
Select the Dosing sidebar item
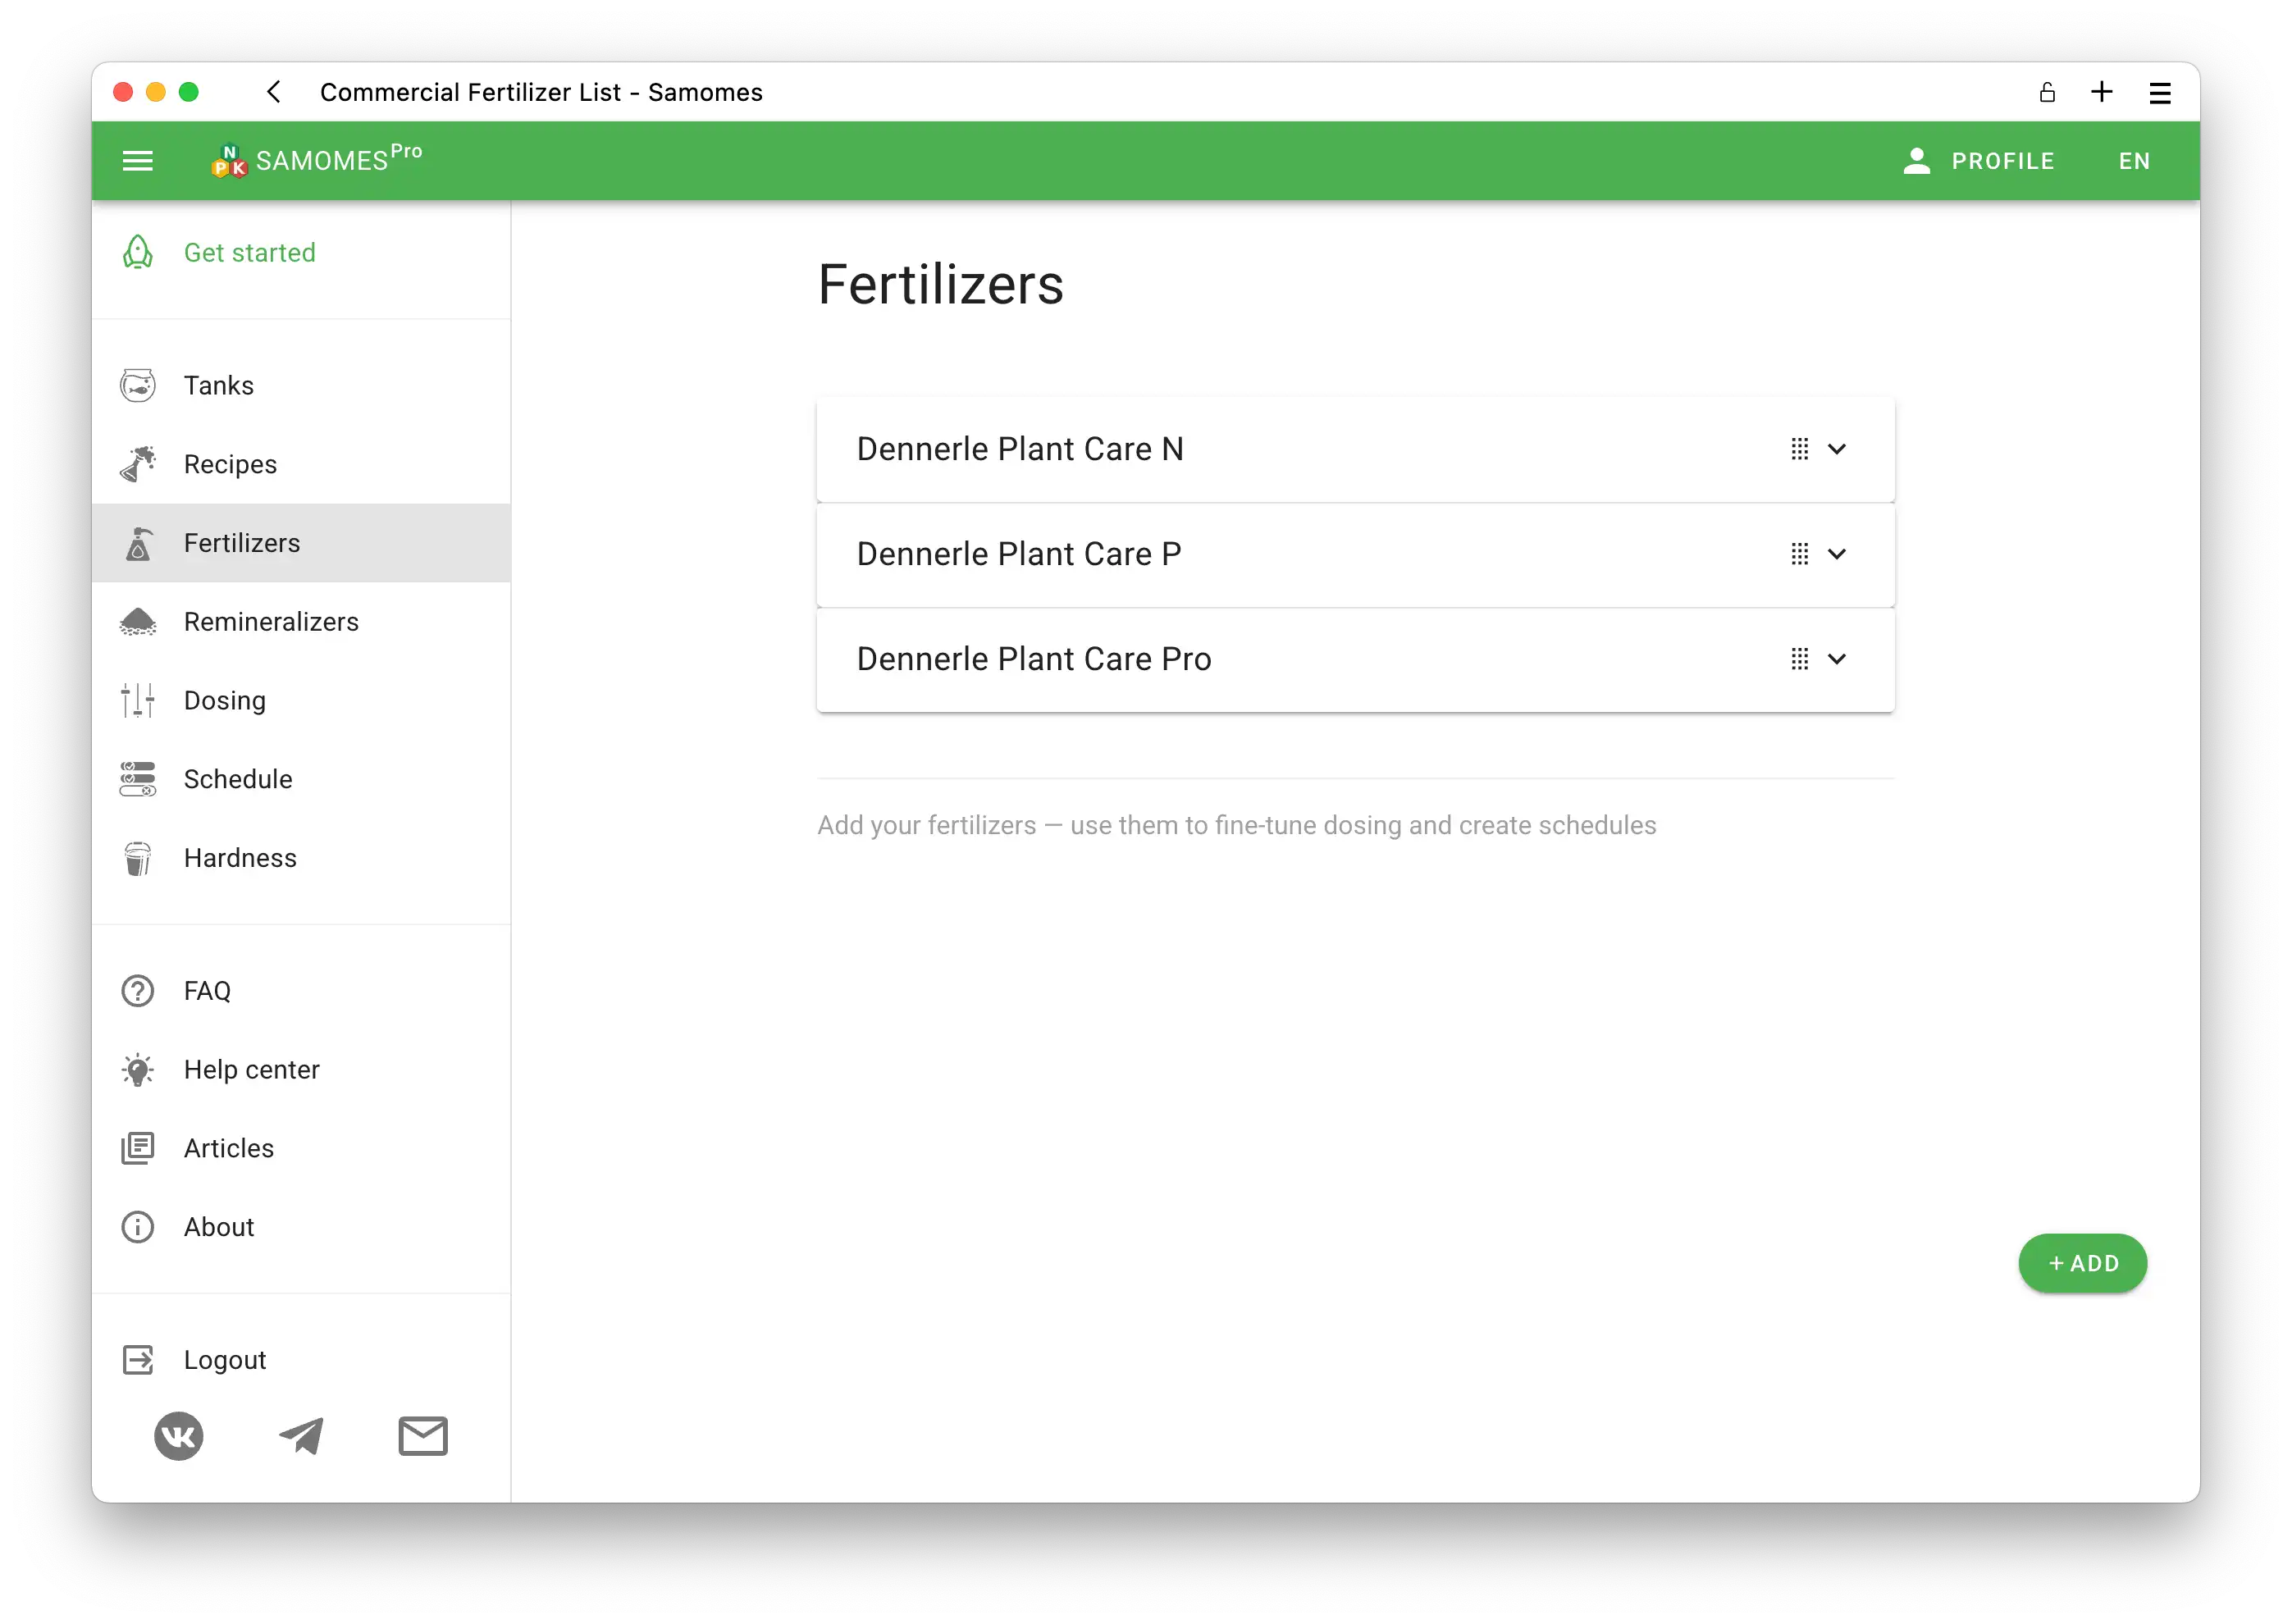pos(225,700)
